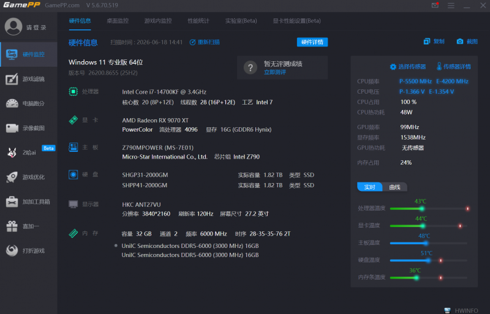Viewport: 490px width, 314px height.
Task: Click the P-1.366 V voltage value
Action: (x=412, y=92)
